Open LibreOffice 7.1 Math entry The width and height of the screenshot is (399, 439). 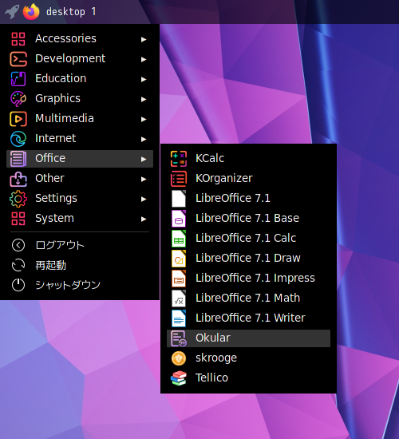pyautogui.click(x=248, y=299)
